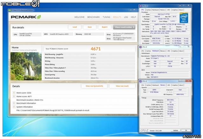203x139 pixels.
Task: Click View result online button
Action: coord(124,27)
